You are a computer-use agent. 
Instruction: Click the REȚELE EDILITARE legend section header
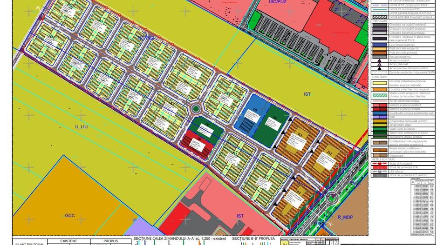(x=383, y=159)
